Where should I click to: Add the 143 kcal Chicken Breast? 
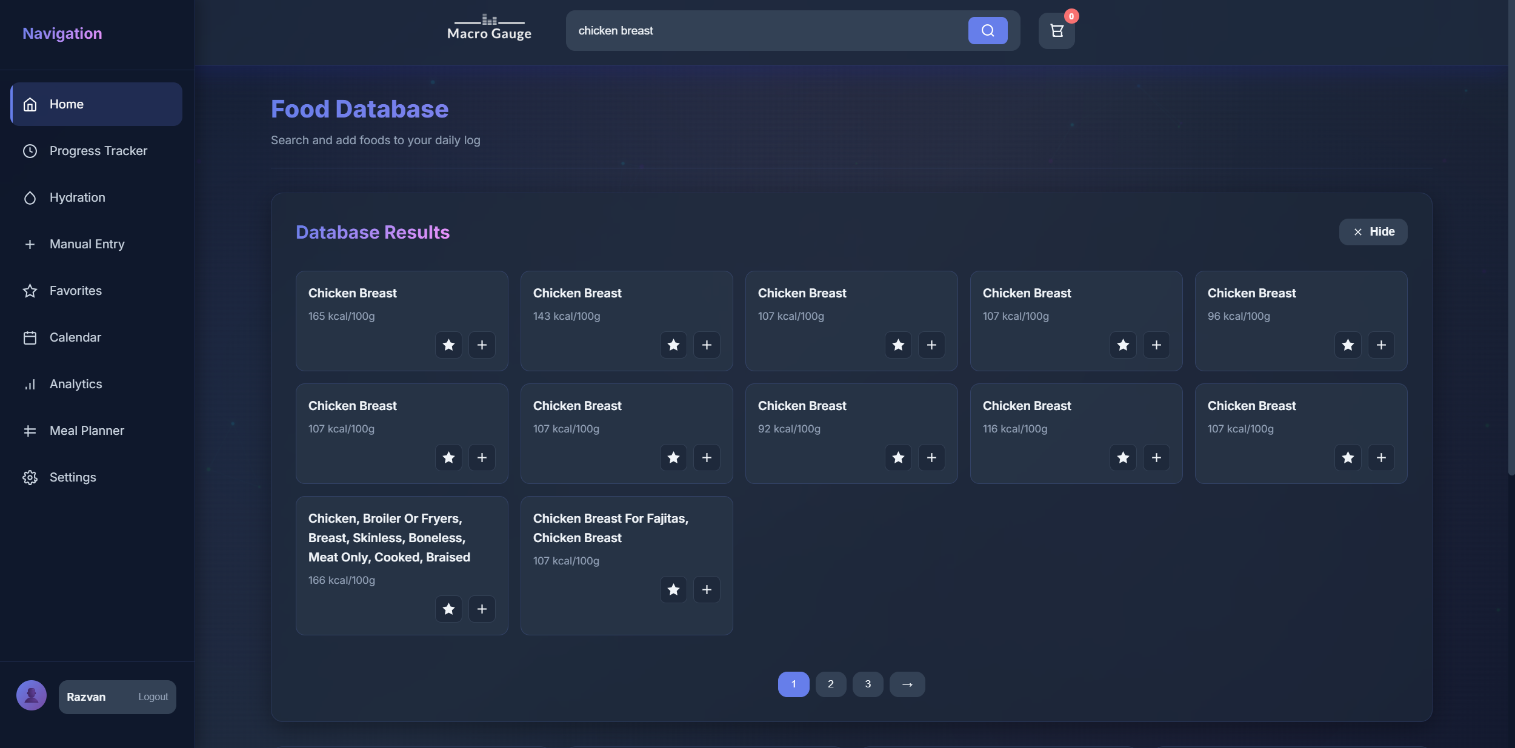707,345
